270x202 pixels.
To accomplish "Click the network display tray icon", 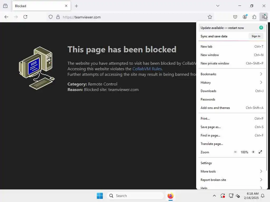I will 231,196.
